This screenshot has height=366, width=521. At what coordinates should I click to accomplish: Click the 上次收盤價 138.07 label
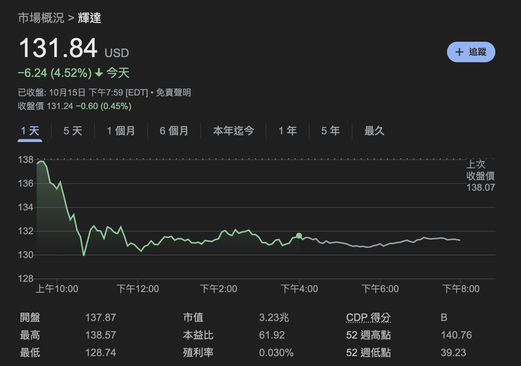pyautogui.click(x=480, y=176)
